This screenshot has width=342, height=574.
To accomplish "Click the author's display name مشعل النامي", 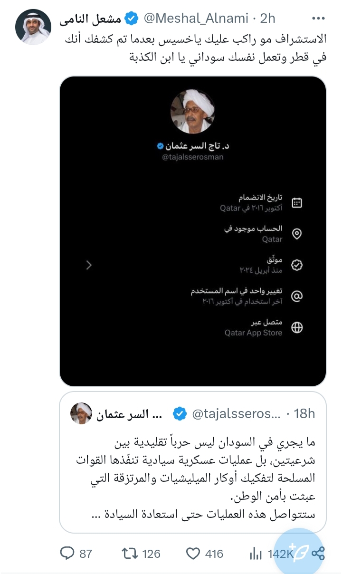I will (91, 19).
